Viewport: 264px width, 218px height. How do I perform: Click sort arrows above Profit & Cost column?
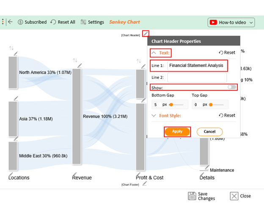139,61
